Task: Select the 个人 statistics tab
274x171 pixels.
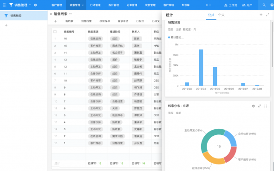Action: point(221,15)
